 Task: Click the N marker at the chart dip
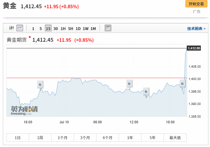click(x=146, y=92)
